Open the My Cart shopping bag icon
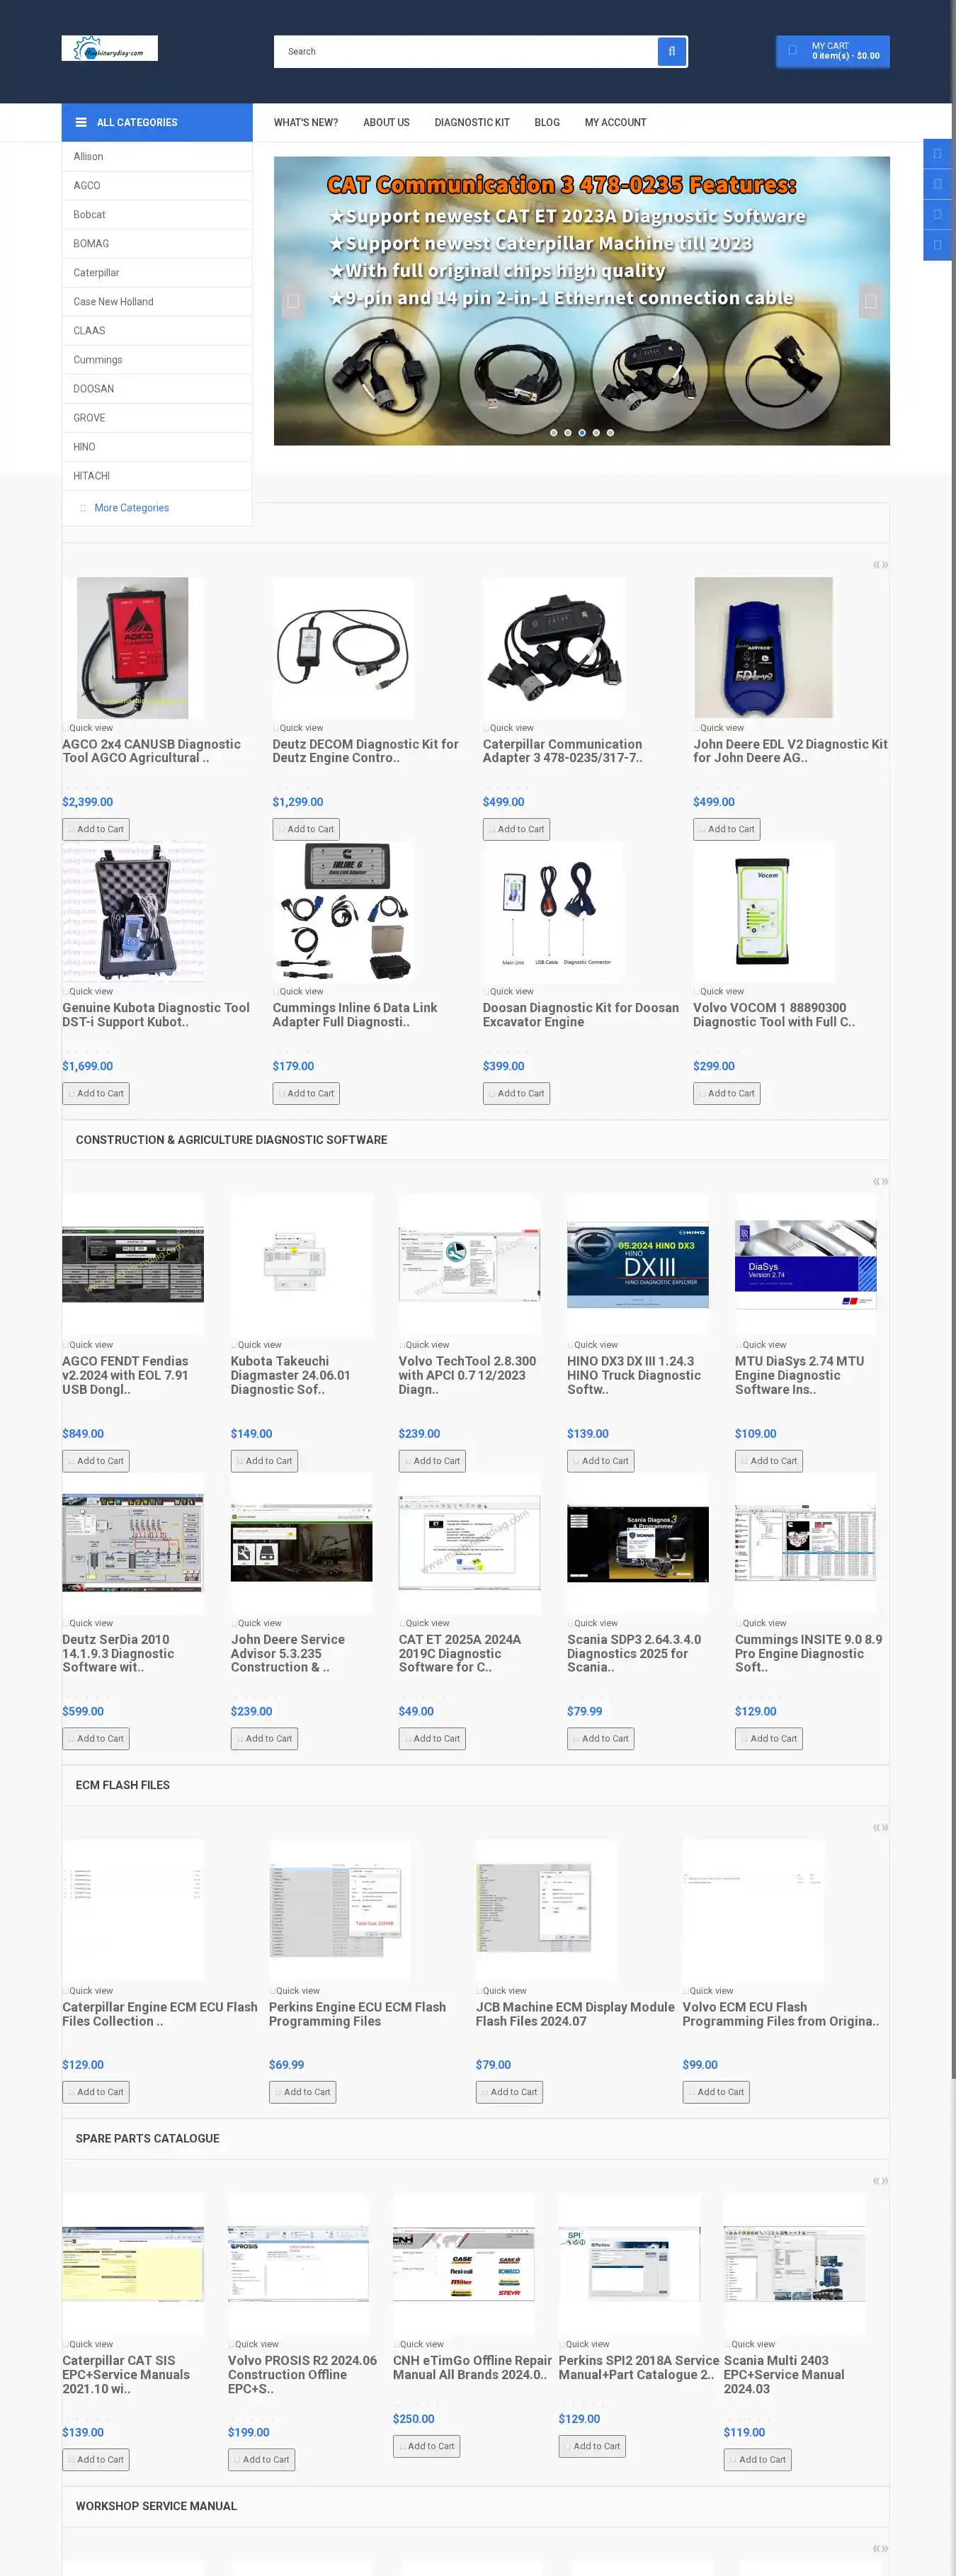Screen dimensions: 956x2576 click(x=793, y=51)
